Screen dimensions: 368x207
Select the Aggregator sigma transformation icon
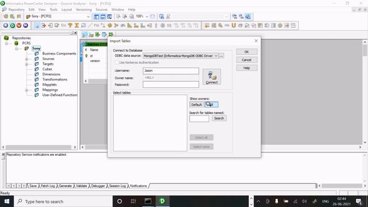coord(76,25)
